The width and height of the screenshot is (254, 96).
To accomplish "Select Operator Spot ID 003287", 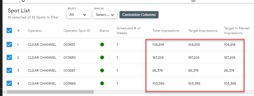I will (70, 71).
